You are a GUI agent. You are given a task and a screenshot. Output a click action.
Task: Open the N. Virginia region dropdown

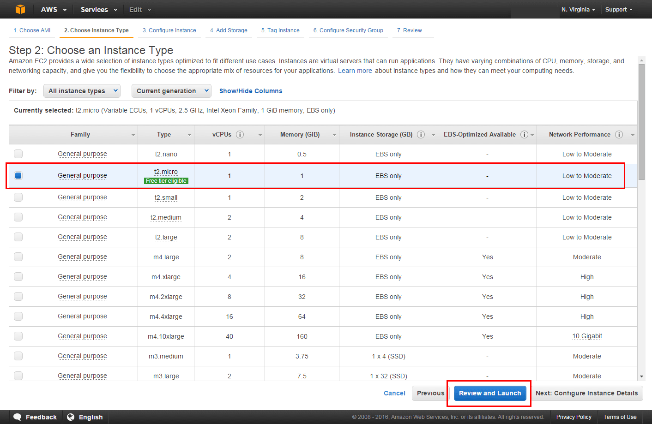coord(578,9)
